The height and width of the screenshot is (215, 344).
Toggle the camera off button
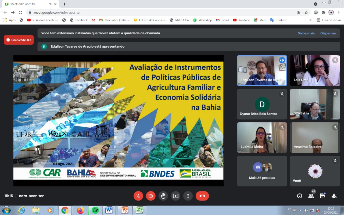[151, 196]
